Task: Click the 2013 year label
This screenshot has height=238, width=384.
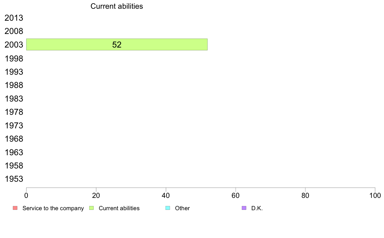Action: 14,18
